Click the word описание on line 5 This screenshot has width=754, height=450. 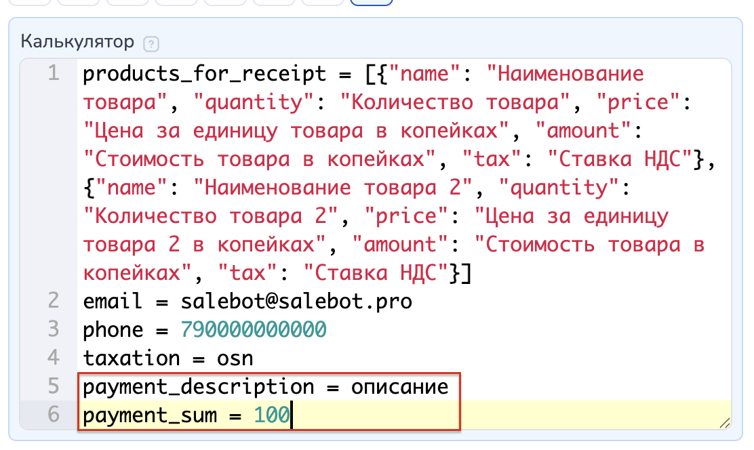point(399,387)
